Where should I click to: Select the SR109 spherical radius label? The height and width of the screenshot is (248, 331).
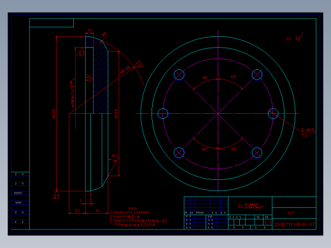(x=125, y=70)
